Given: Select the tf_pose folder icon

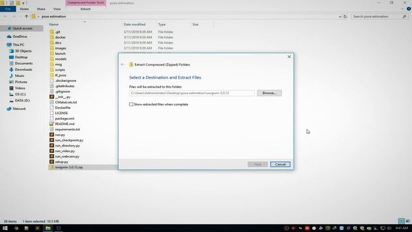Looking at the screenshot, I should tap(51, 75).
